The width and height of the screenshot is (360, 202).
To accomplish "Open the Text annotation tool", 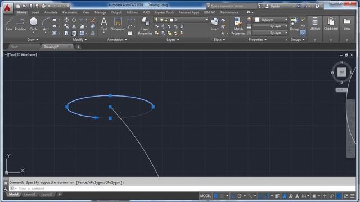I will pyautogui.click(x=104, y=24).
